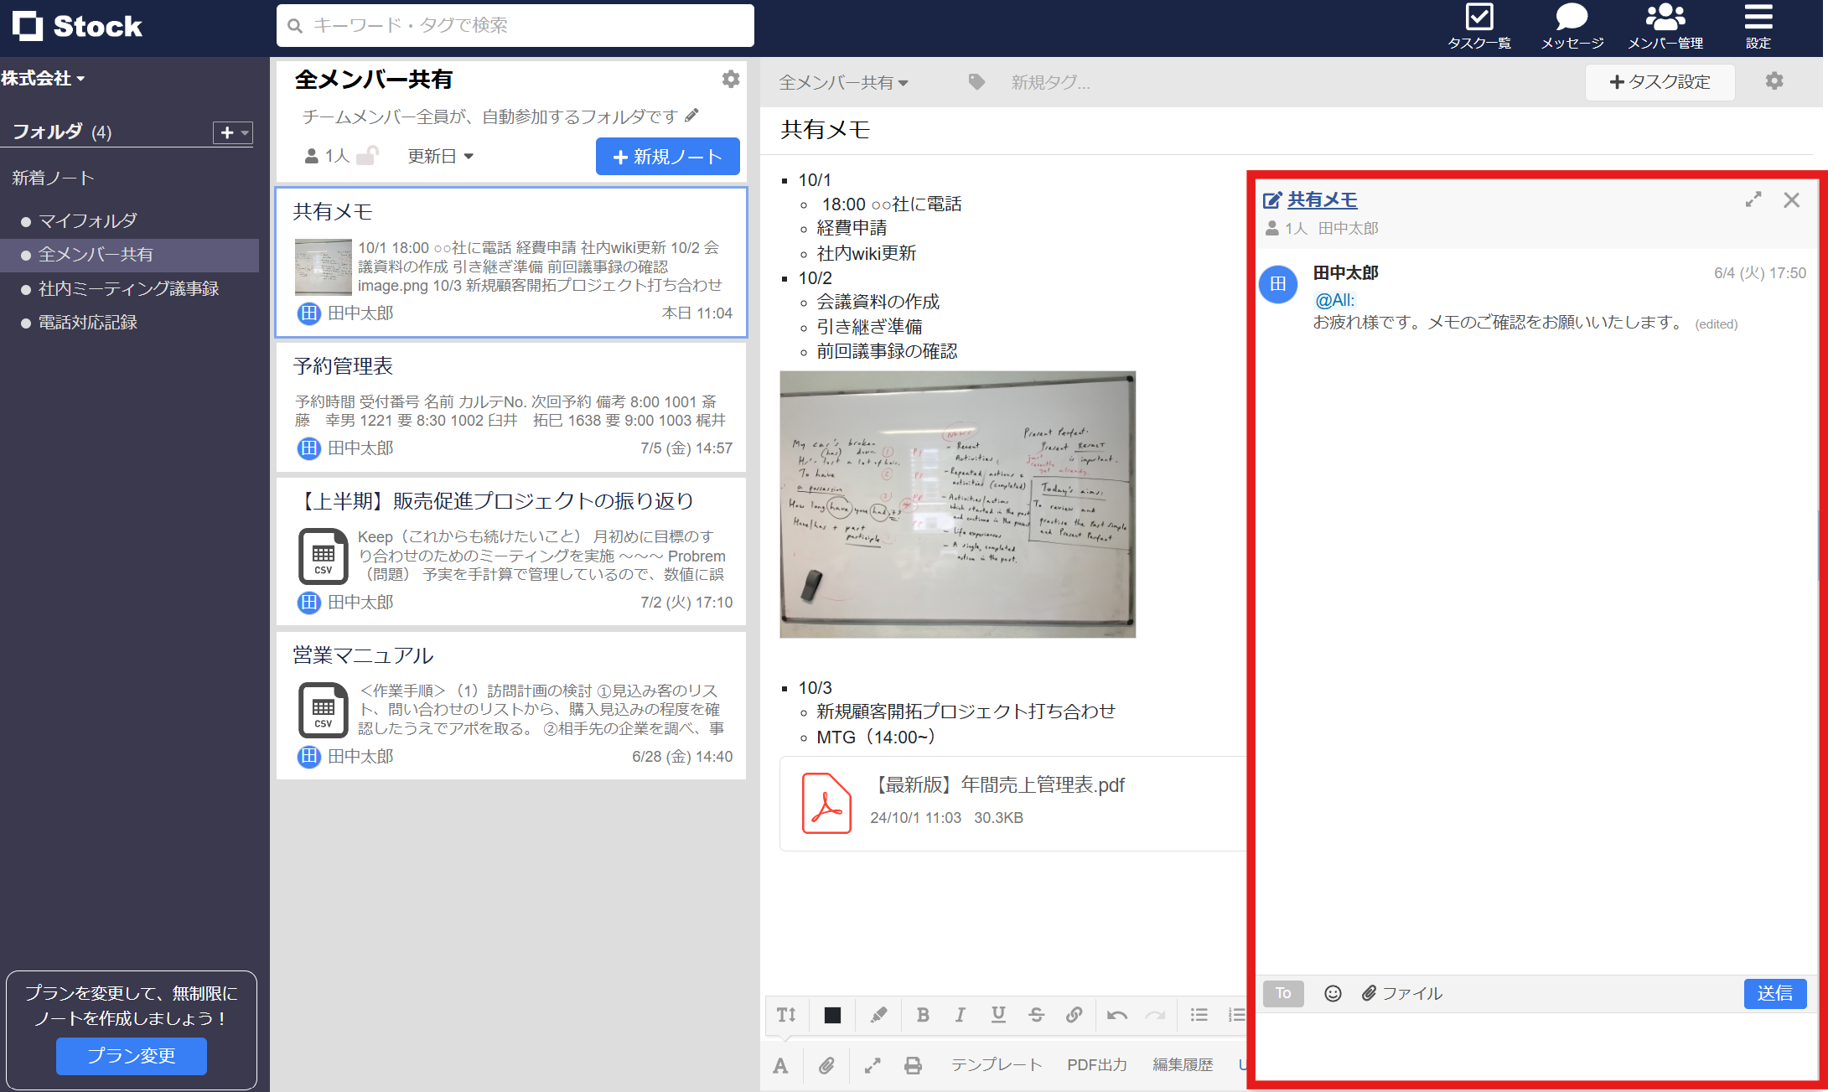
Task: Pick the black color swatch in the editor toolbar
Action: (831, 1015)
